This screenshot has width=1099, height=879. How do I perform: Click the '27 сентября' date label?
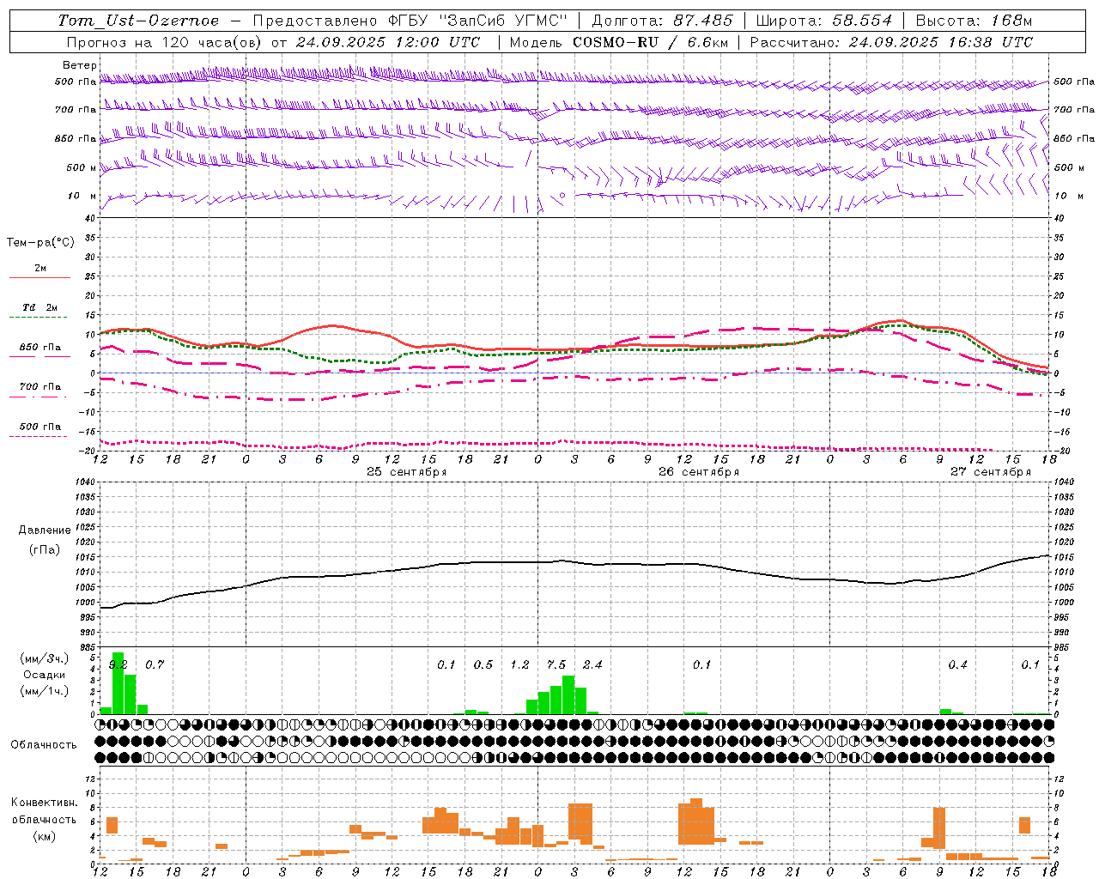pos(991,472)
